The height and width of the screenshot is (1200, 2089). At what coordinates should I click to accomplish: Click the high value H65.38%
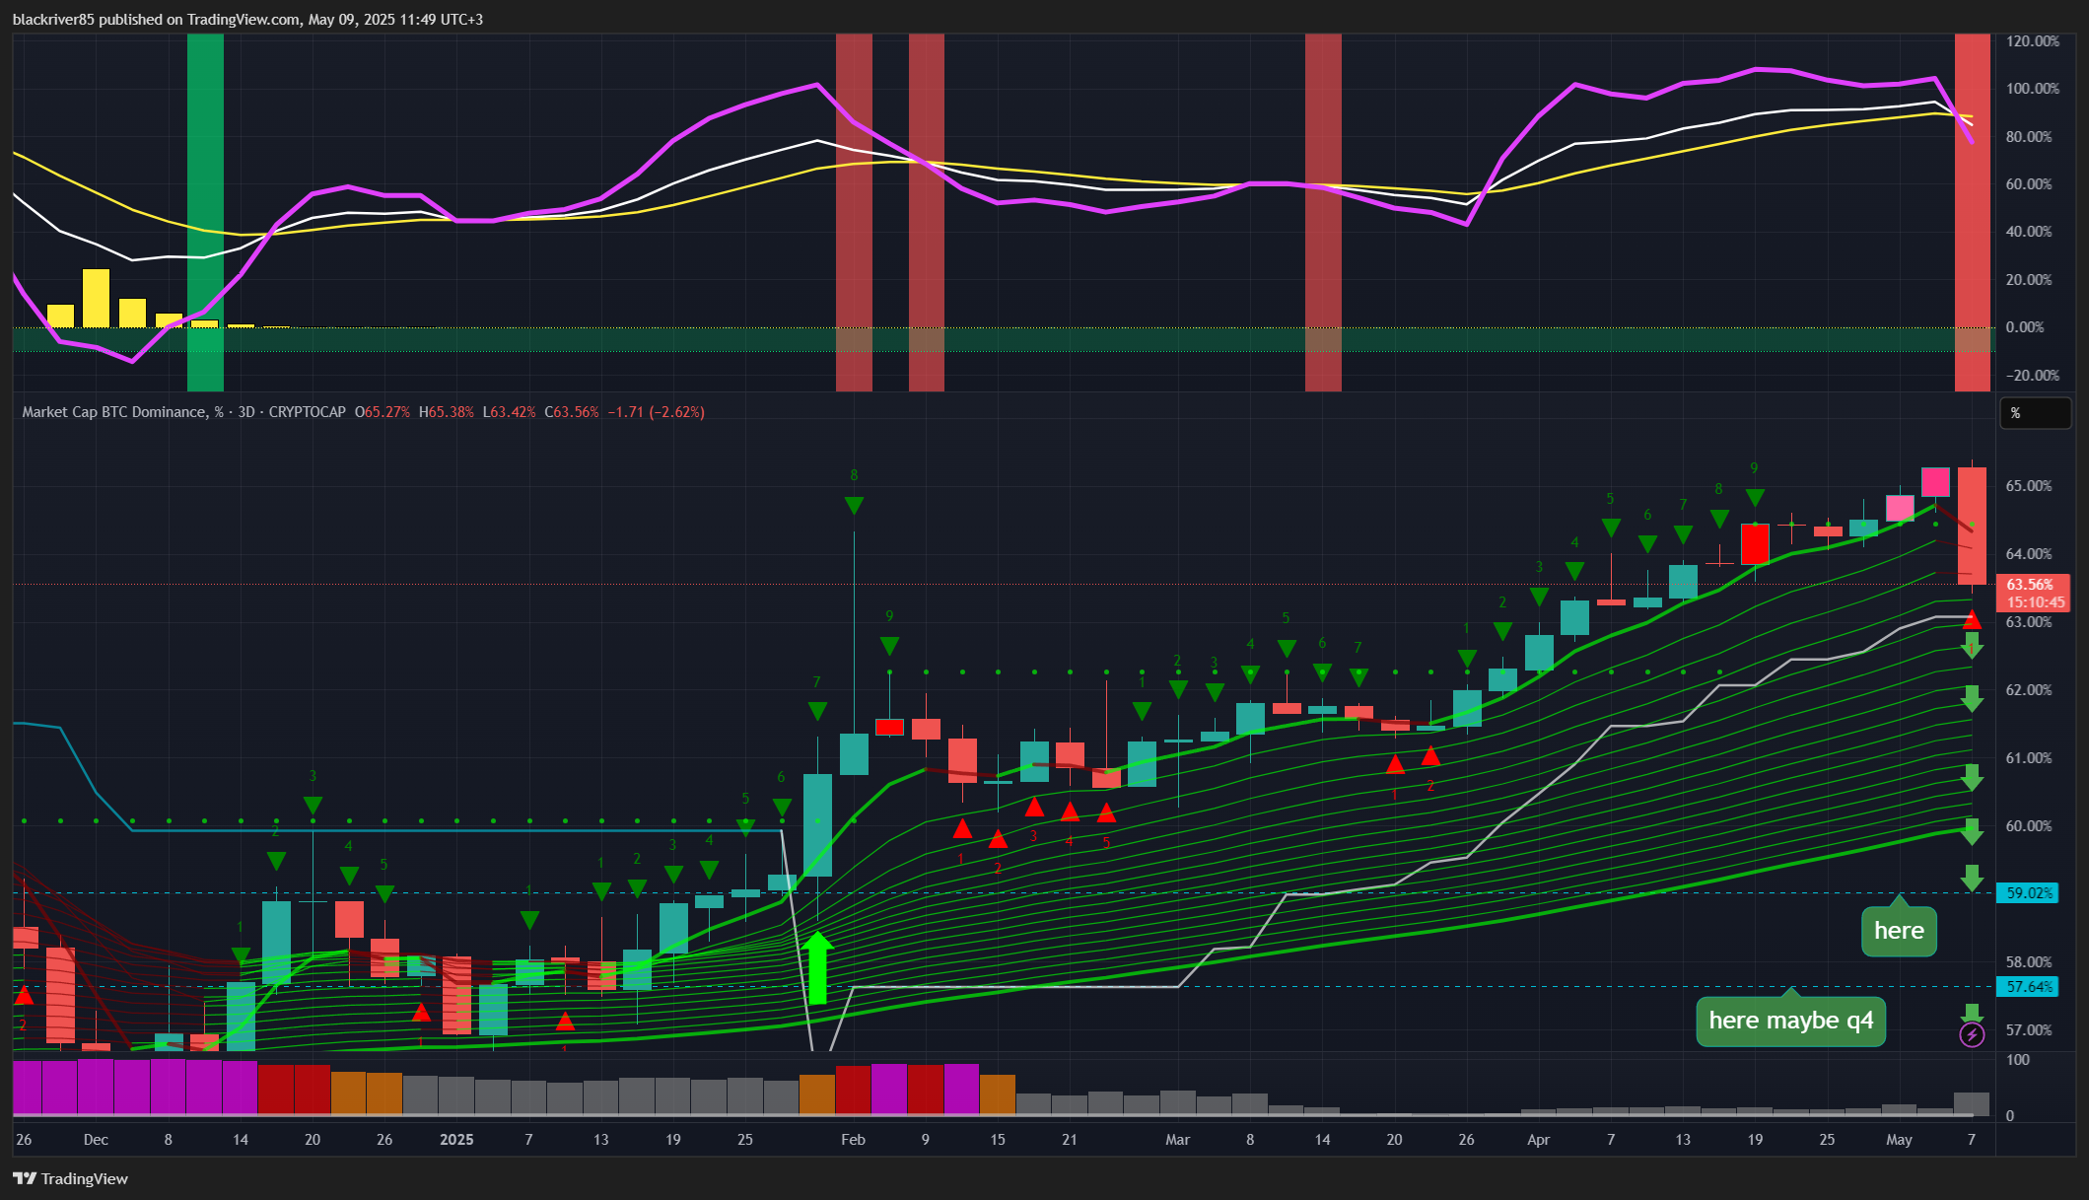click(x=447, y=412)
